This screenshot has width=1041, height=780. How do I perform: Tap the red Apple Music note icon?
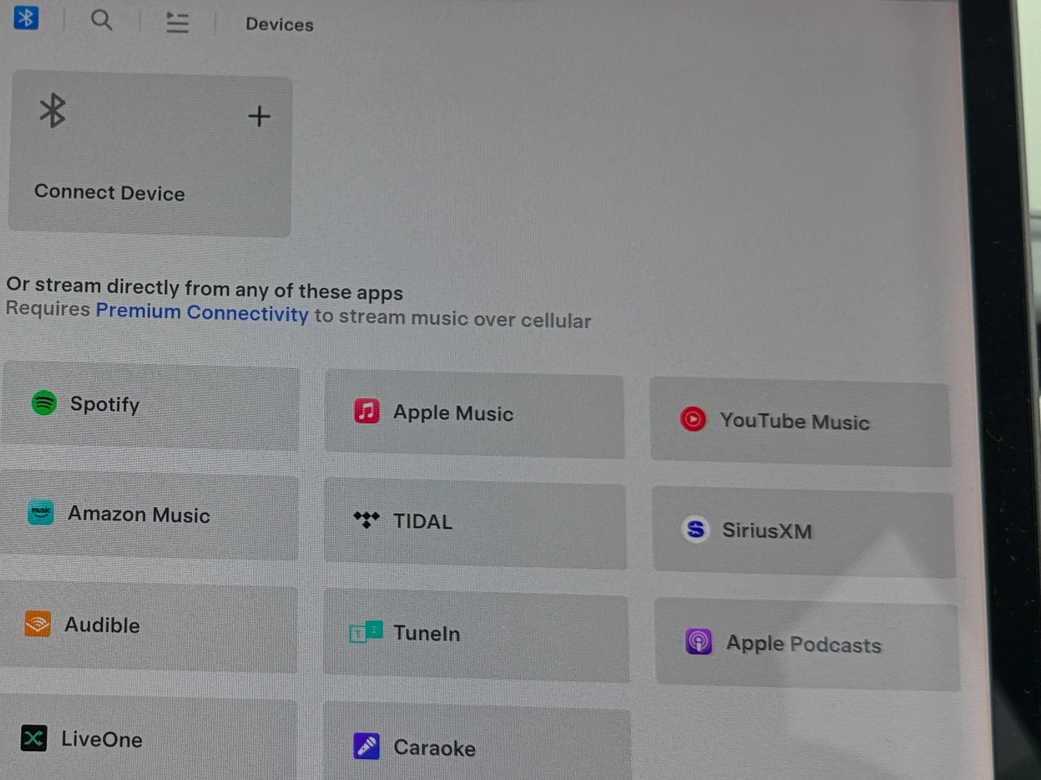tap(367, 411)
